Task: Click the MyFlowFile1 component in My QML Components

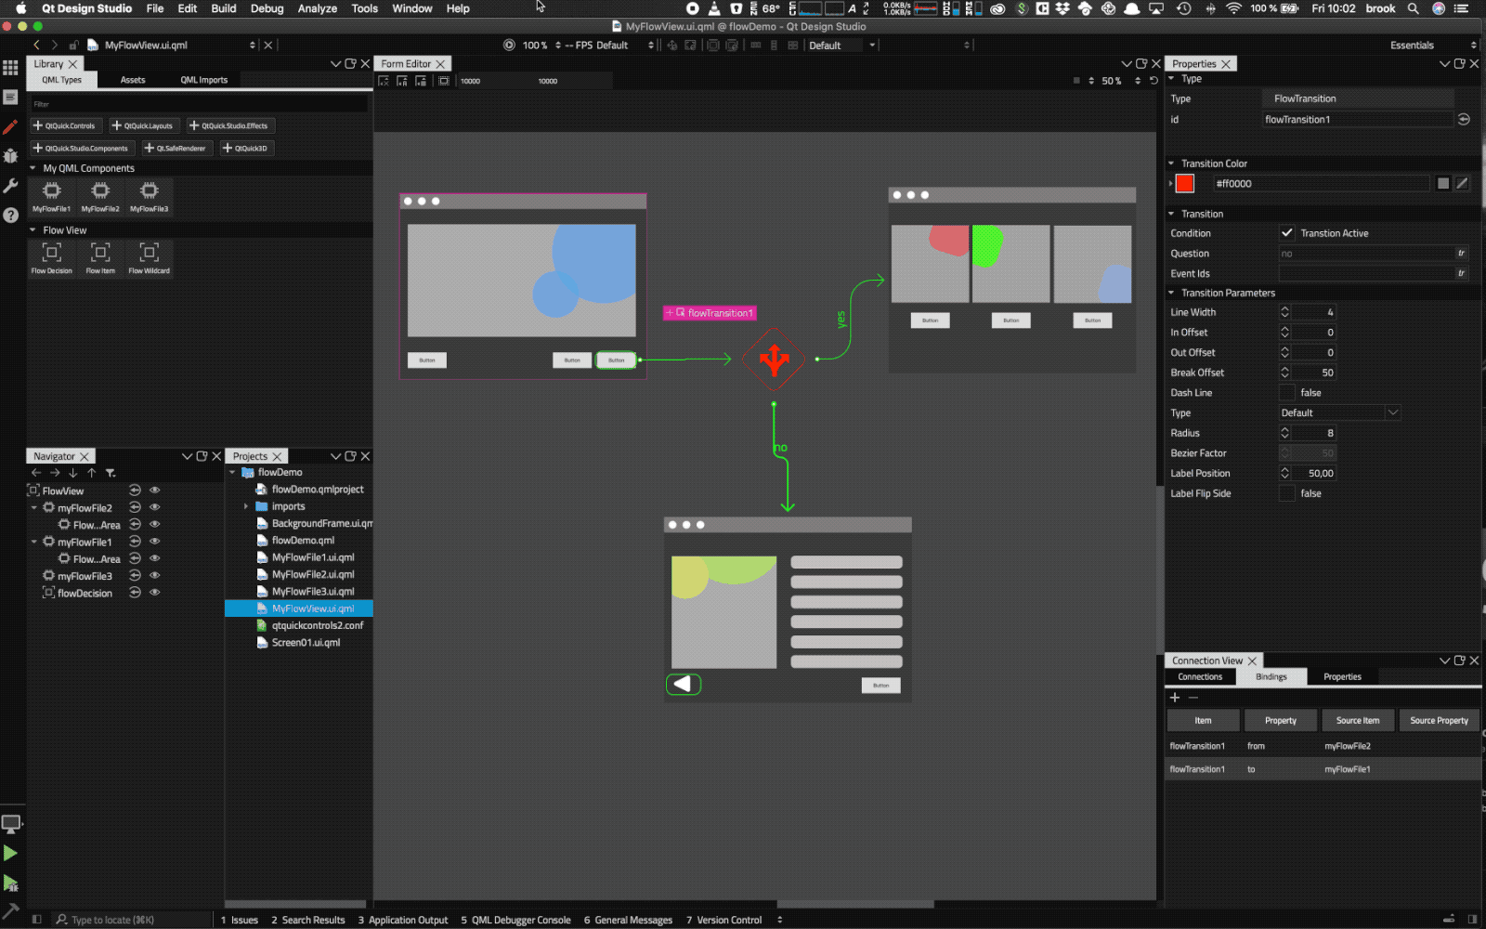Action: tap(51, 195)
